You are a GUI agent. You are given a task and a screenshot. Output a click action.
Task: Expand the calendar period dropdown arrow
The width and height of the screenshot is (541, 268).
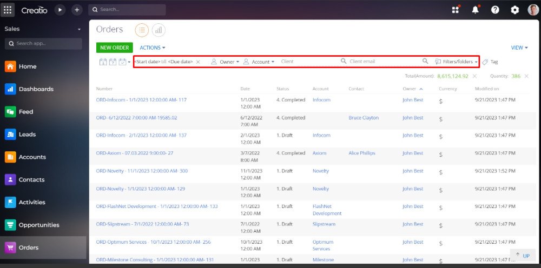tap(129, 62)
